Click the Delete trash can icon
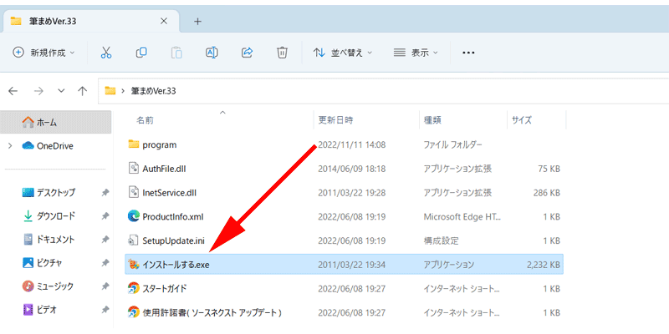The image size is (669, 334). [282, 53]
